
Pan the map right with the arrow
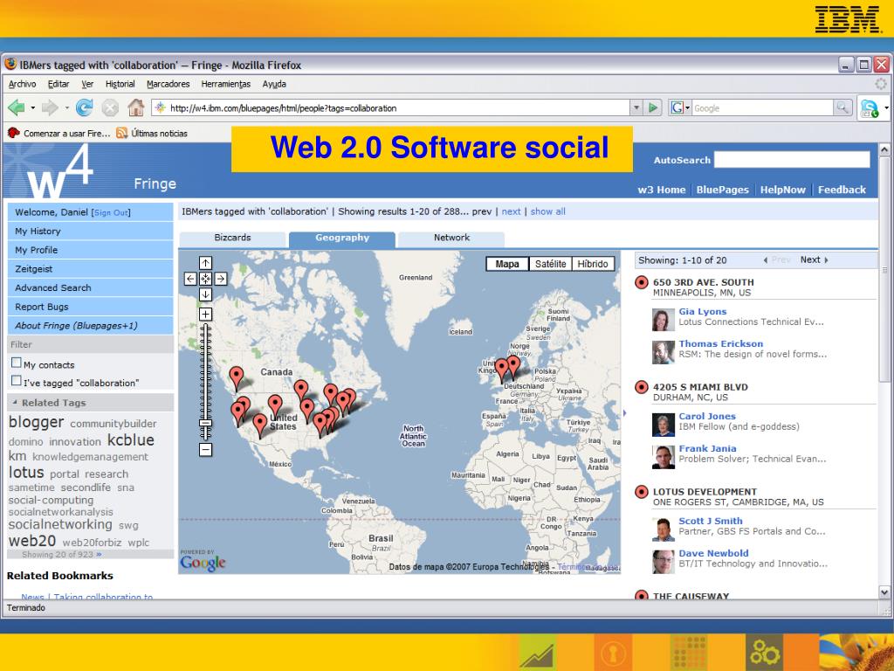tap(221, 279)
